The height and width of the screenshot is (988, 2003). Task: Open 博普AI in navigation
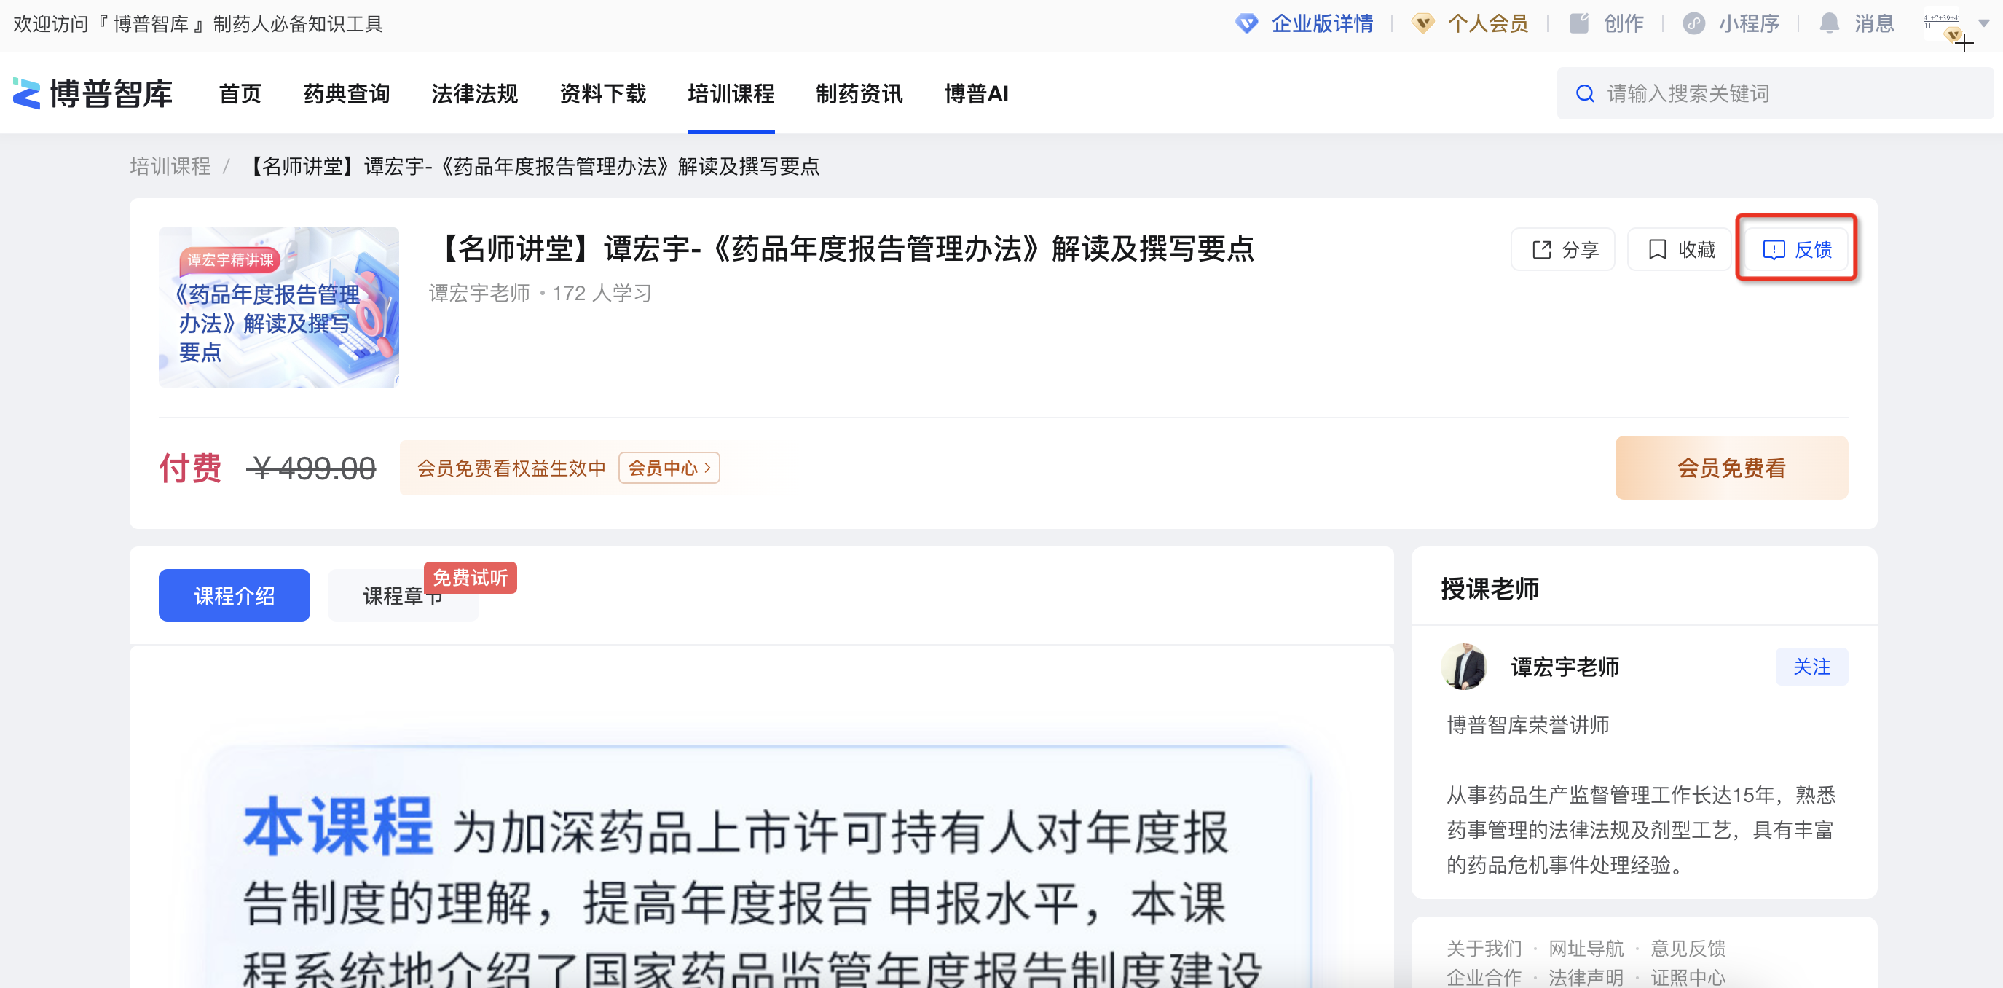(977, 94)
